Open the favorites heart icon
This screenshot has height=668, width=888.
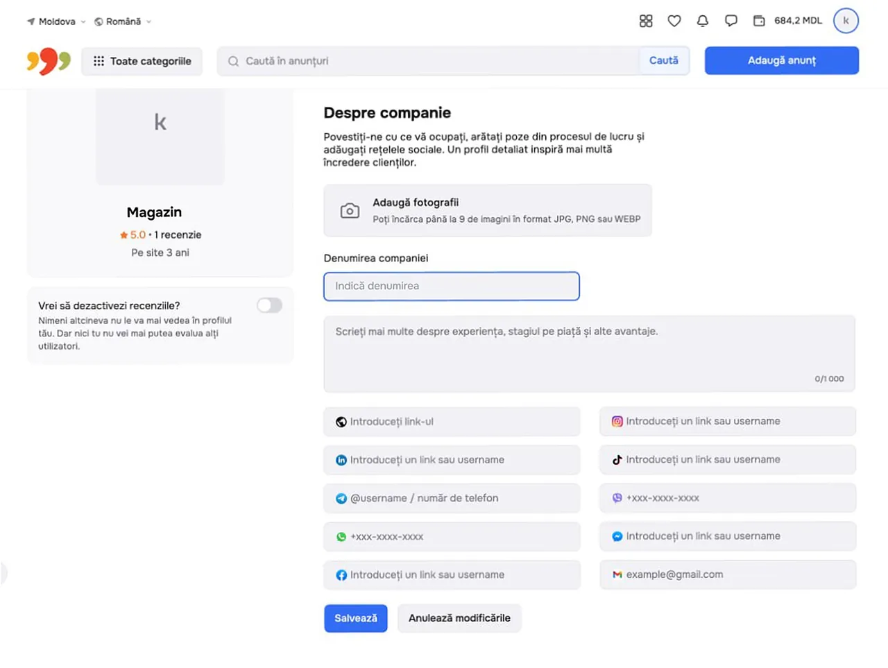pos(674,21)
